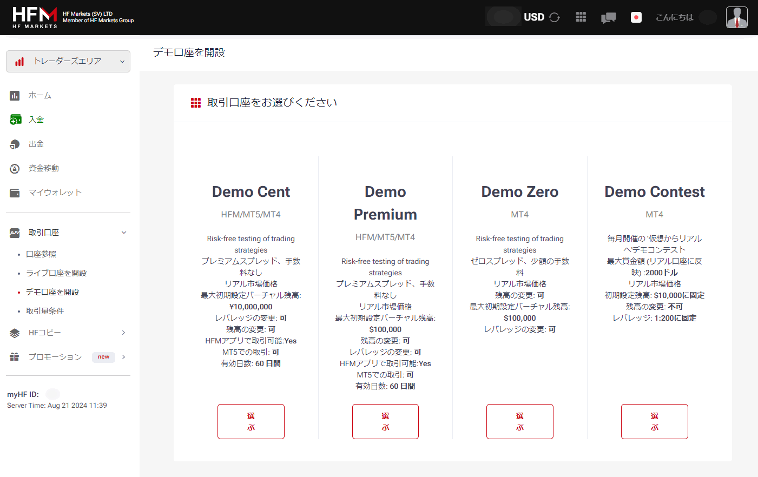Click the ホーム sidebar icon
The width and height of the screenshot is (758, 477).
pyautogui.click(x=15, y=95)
